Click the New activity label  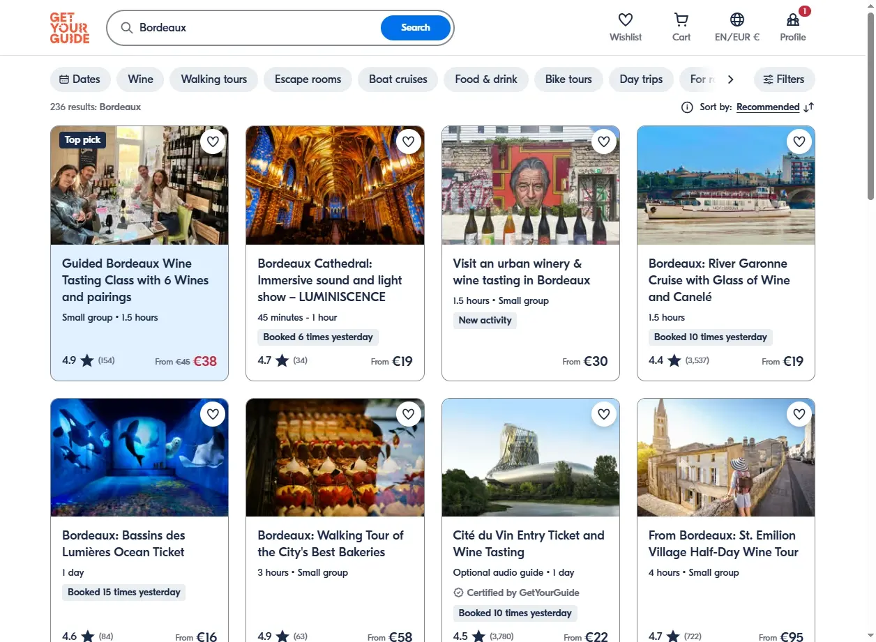485,321
